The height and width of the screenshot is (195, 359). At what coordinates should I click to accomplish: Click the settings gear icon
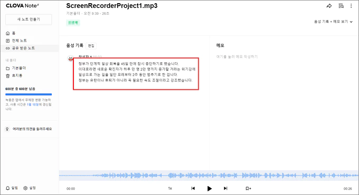[x=25, y=188]
